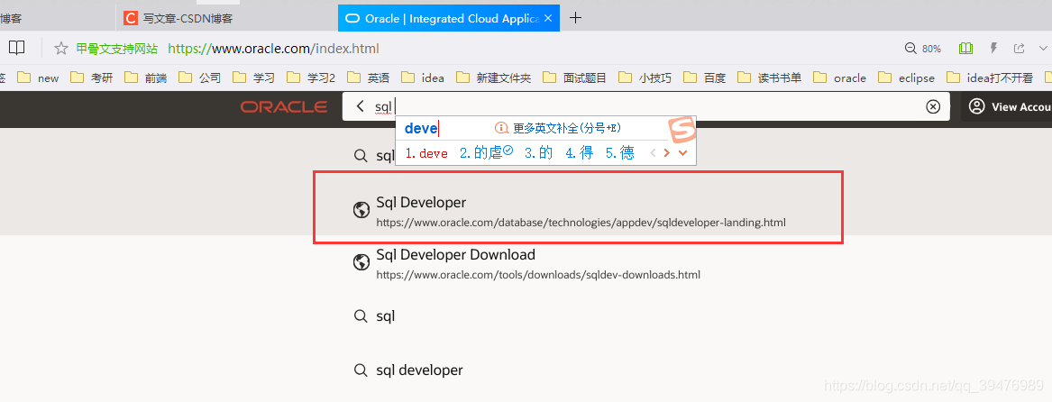Click the Sogou input method logo
This screenshot has width=1052, height=402.
[x=682, y=130]
